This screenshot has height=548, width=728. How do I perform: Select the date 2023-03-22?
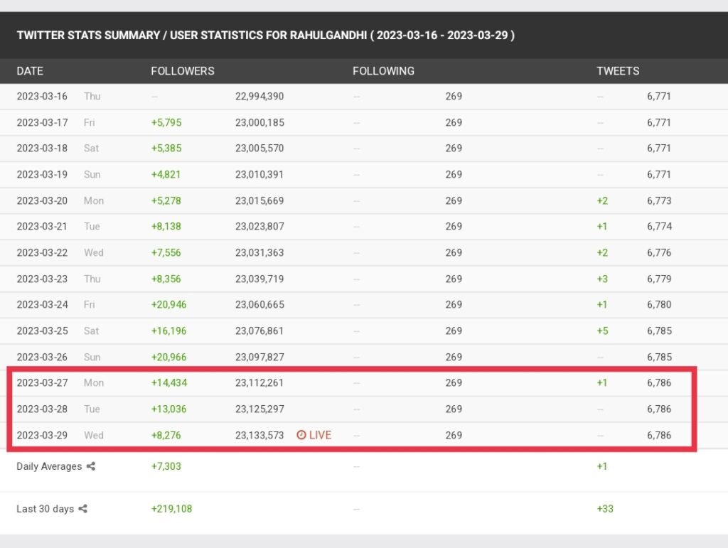click(42, 253)
